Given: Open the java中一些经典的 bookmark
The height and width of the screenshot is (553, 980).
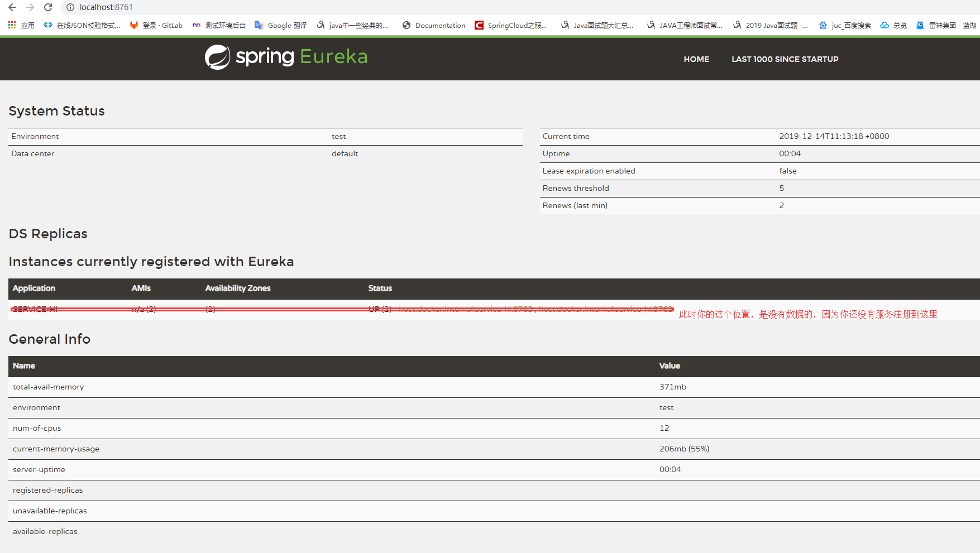Looking at the screenshot, I should (352, 25).
